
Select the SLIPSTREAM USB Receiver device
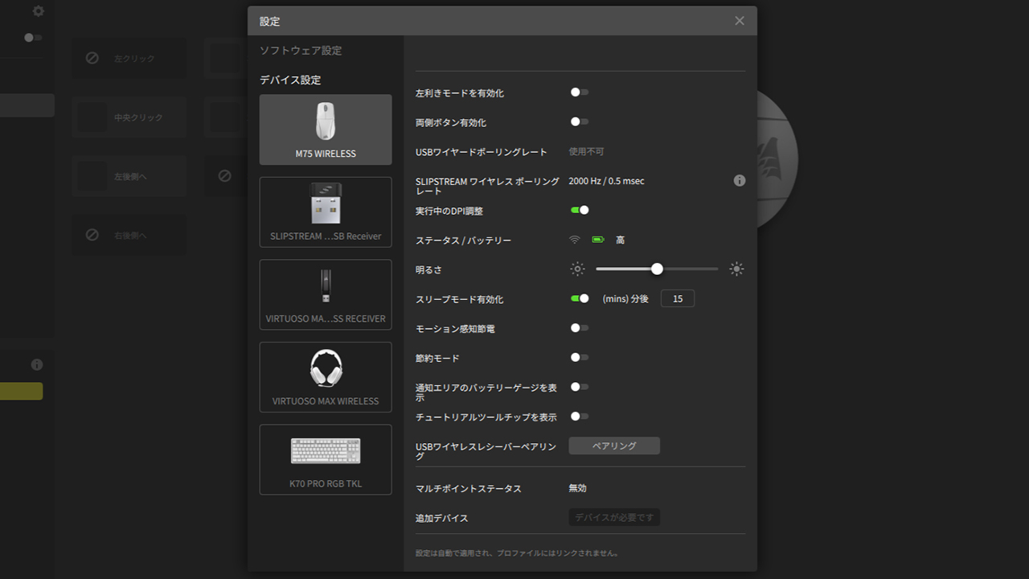pos(326,212)
